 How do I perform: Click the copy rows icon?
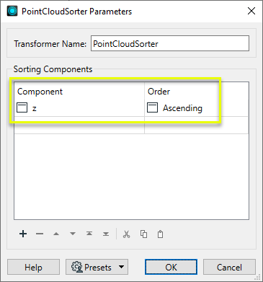pyautogui.click(x=143, y=234)
